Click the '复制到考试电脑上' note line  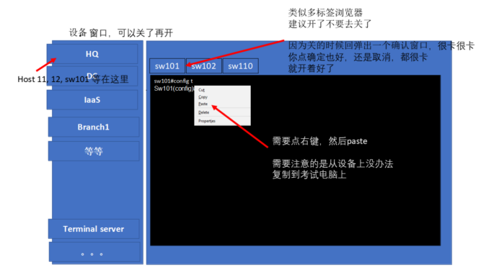[x=309, y=175]
